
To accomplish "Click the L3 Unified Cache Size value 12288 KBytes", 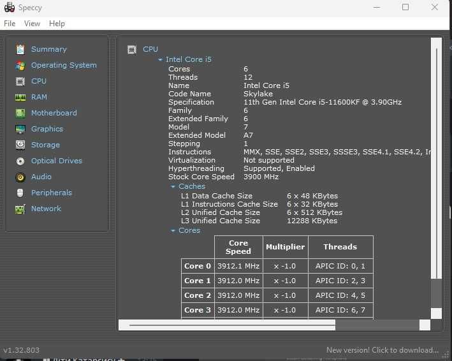I will tap(312, 221).
